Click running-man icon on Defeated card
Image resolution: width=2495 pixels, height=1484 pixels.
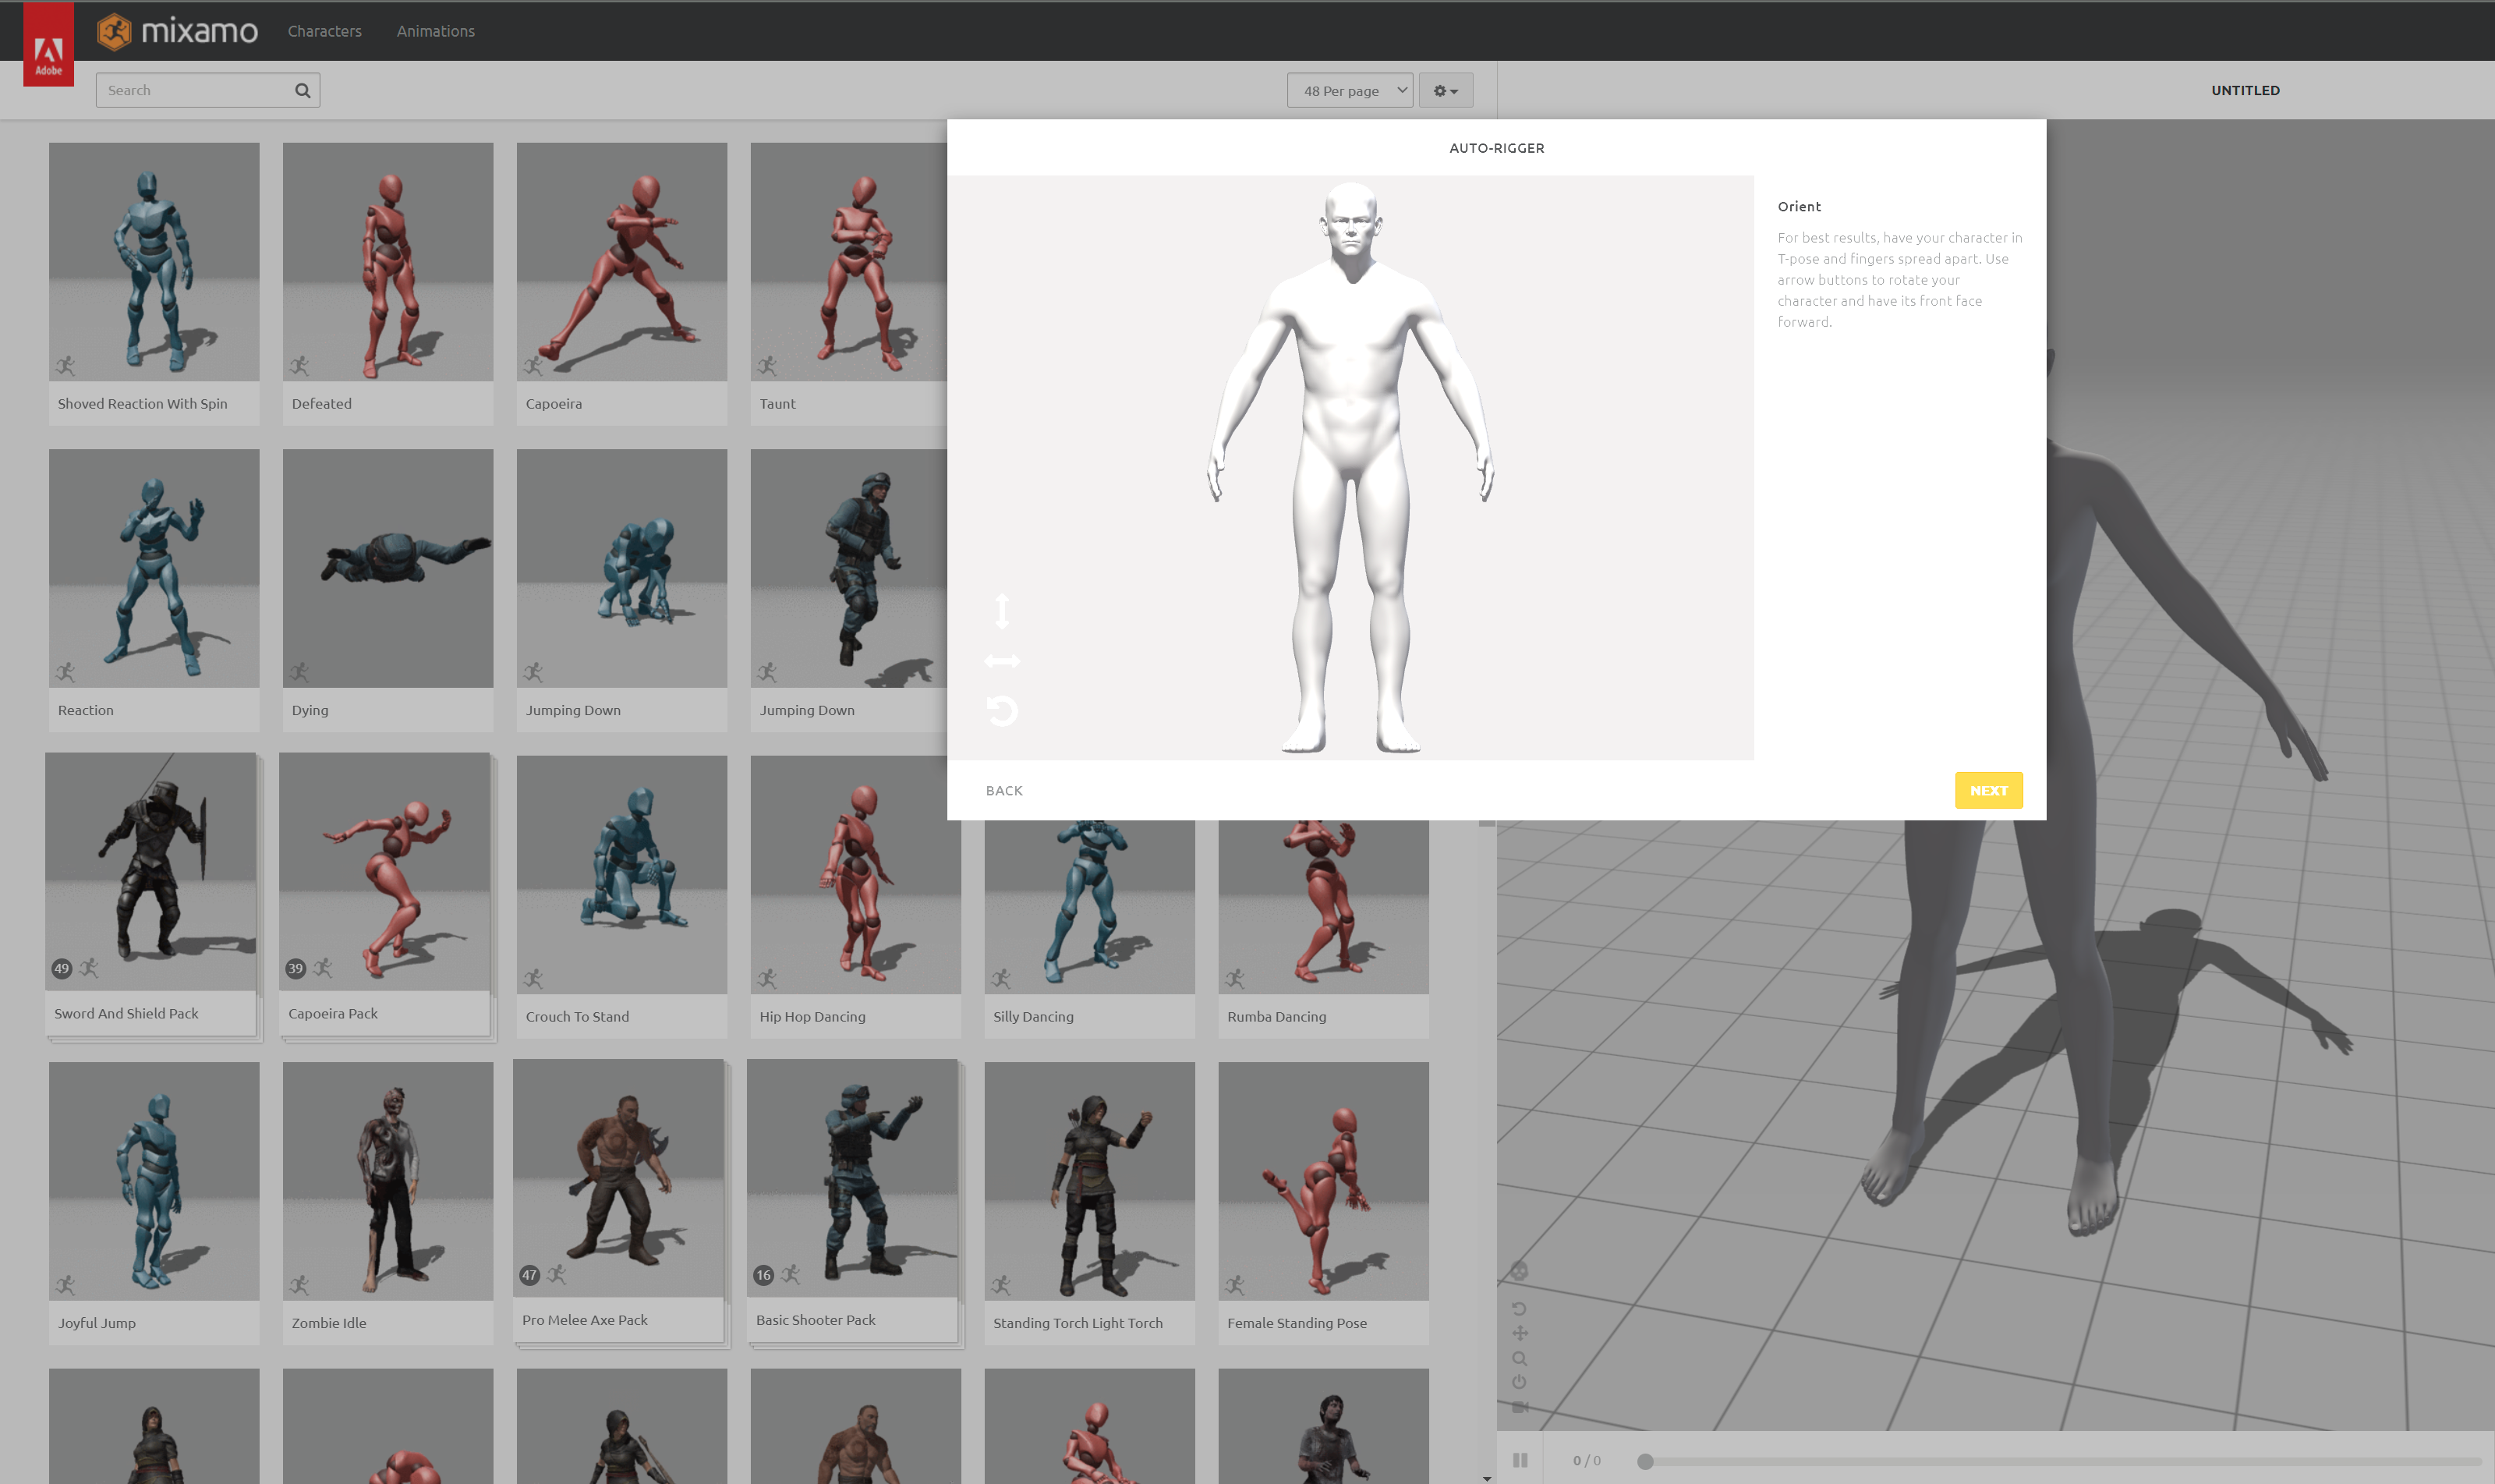coord(300,366)
